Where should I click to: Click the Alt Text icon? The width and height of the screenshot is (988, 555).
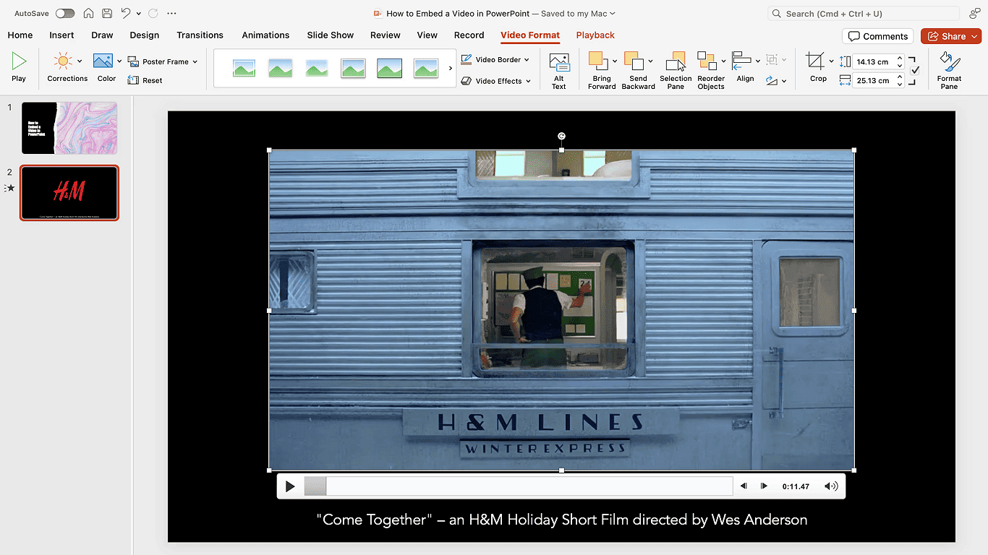point(559,61)
